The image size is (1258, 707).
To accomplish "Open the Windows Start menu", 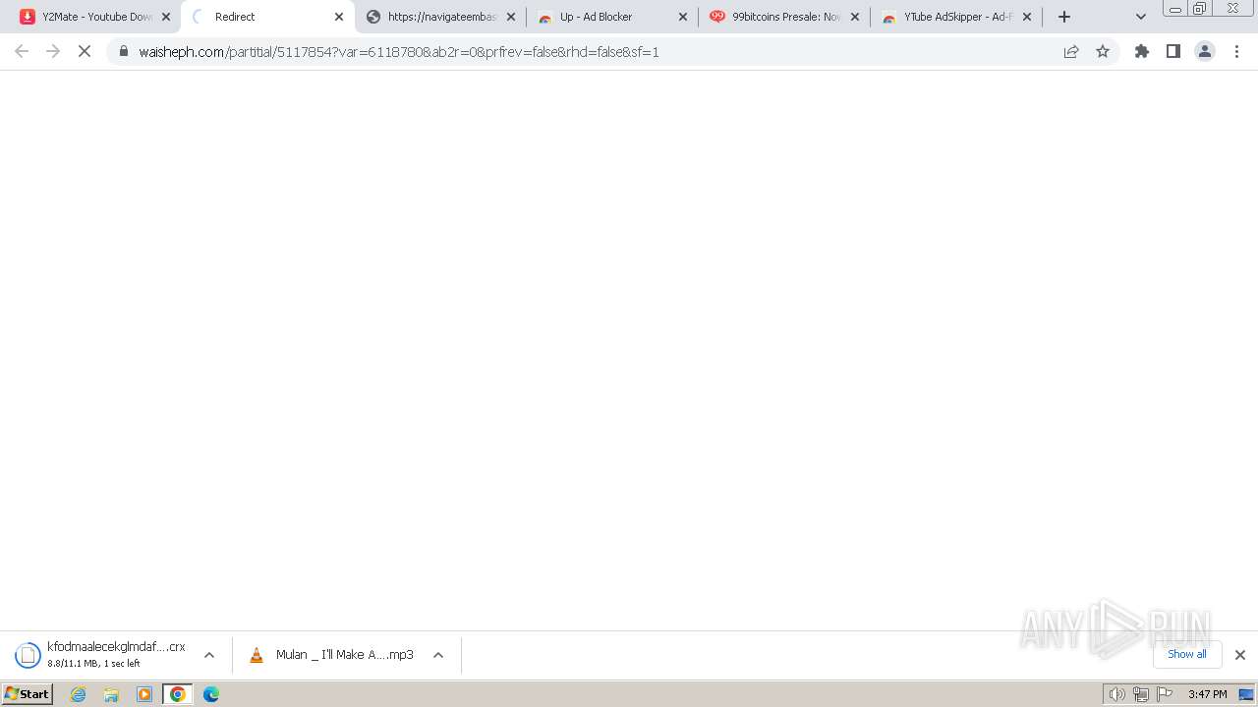I will tap(28, 694).
